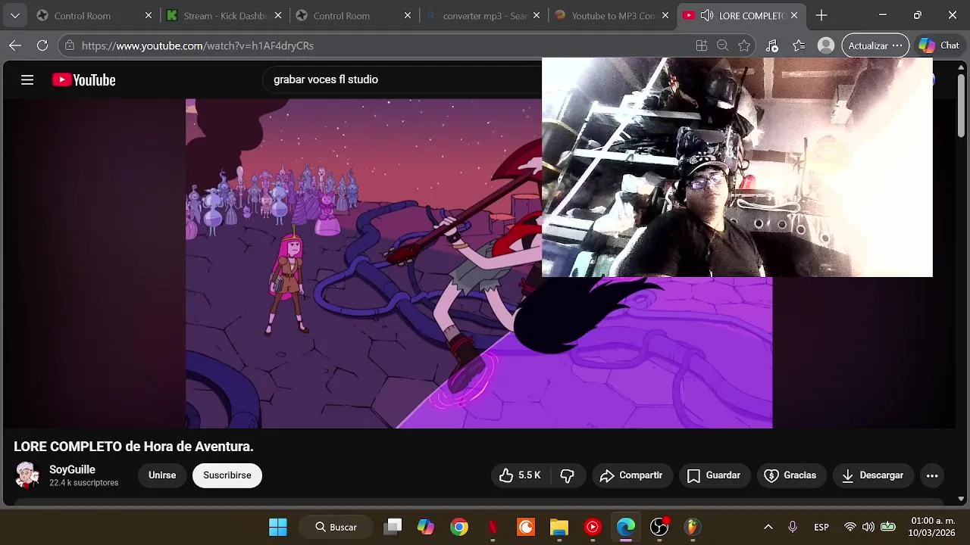Switch to Youtube to MP3 Converter tab
Screen dimensions: 970x545
[614, 15]
